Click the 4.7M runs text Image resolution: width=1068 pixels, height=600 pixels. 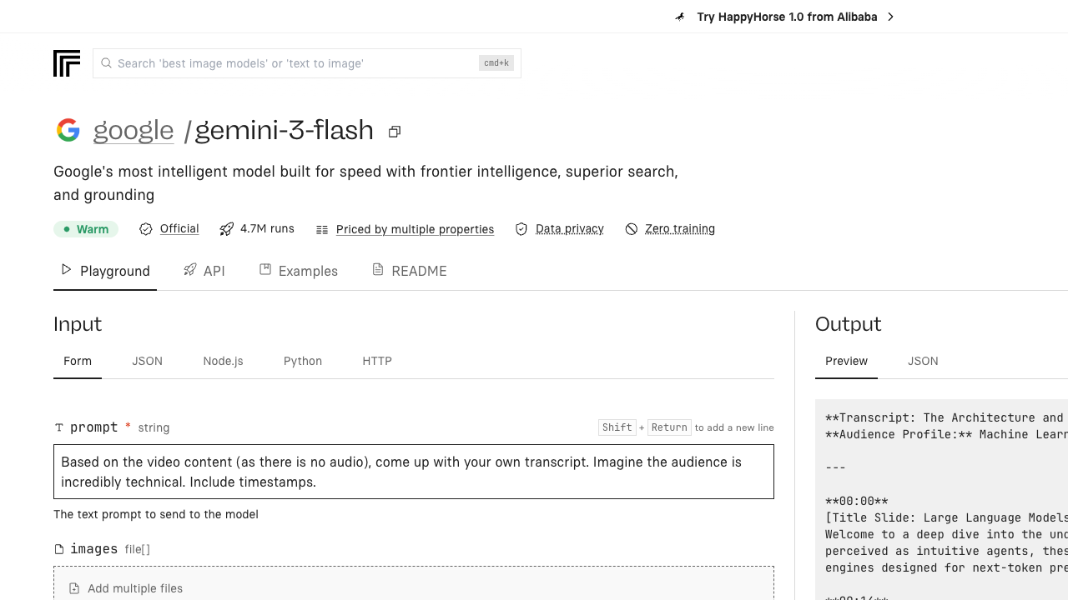coord(267,228)
